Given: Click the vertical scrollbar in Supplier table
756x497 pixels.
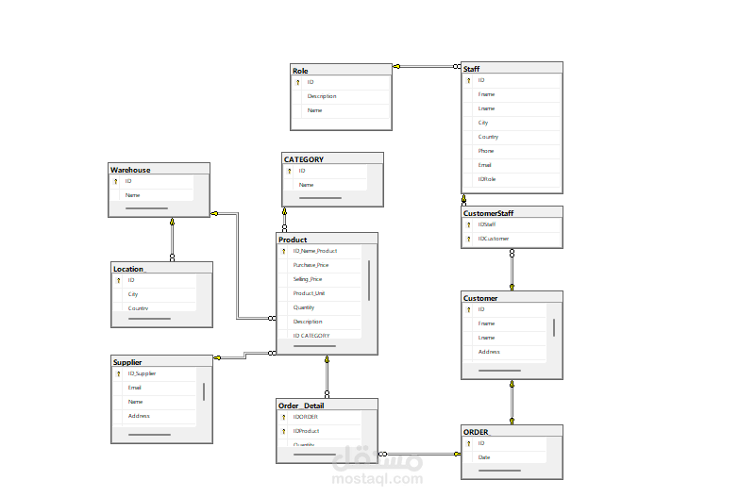Looking at the screenshot, I should click(204, 391).
